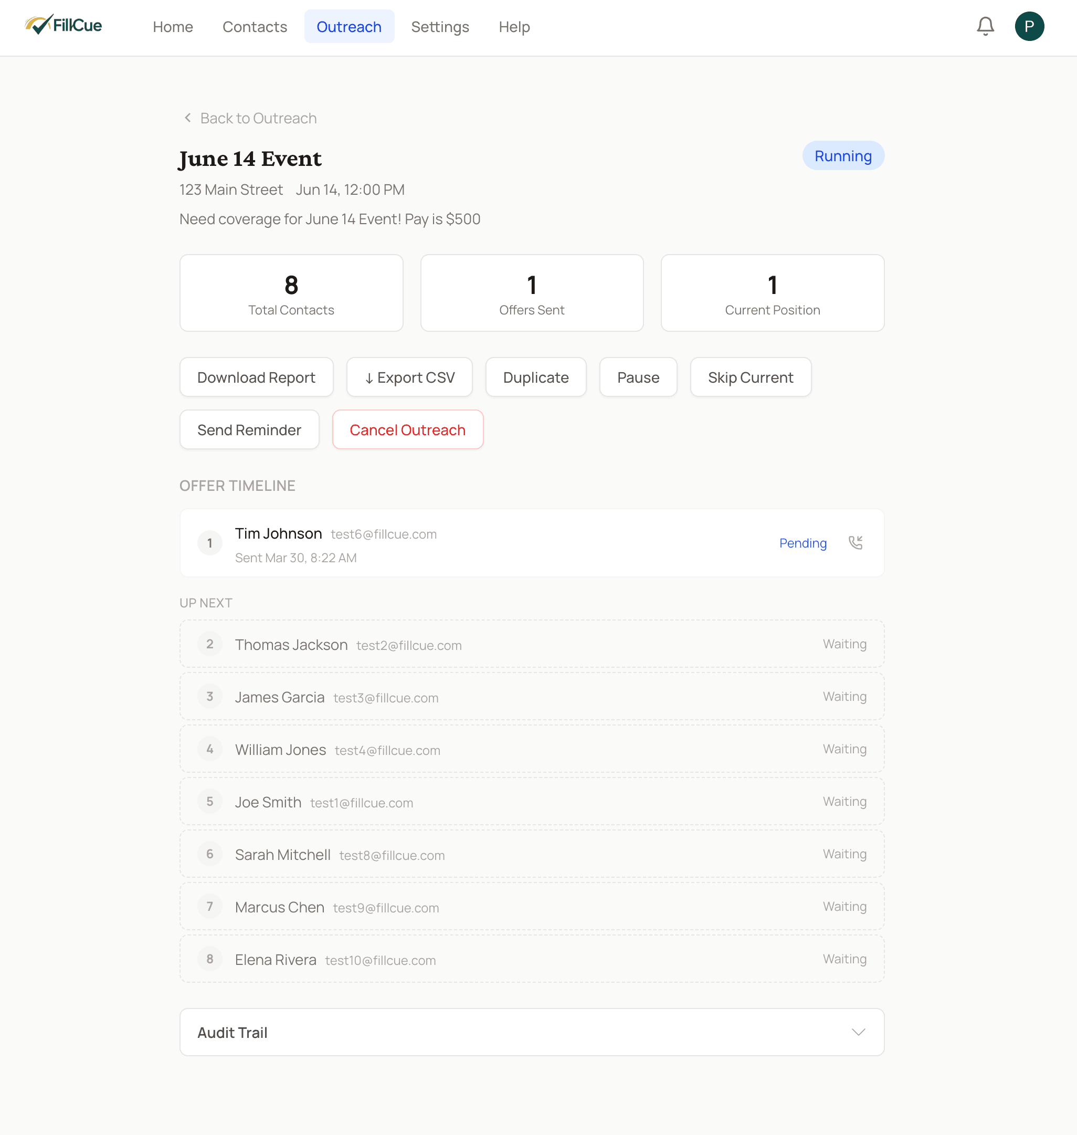Screen dimensions: 1077x1135
Task: Open the Up Next list entry for Sarah Mitchell
Action: (x=532, y=854)
